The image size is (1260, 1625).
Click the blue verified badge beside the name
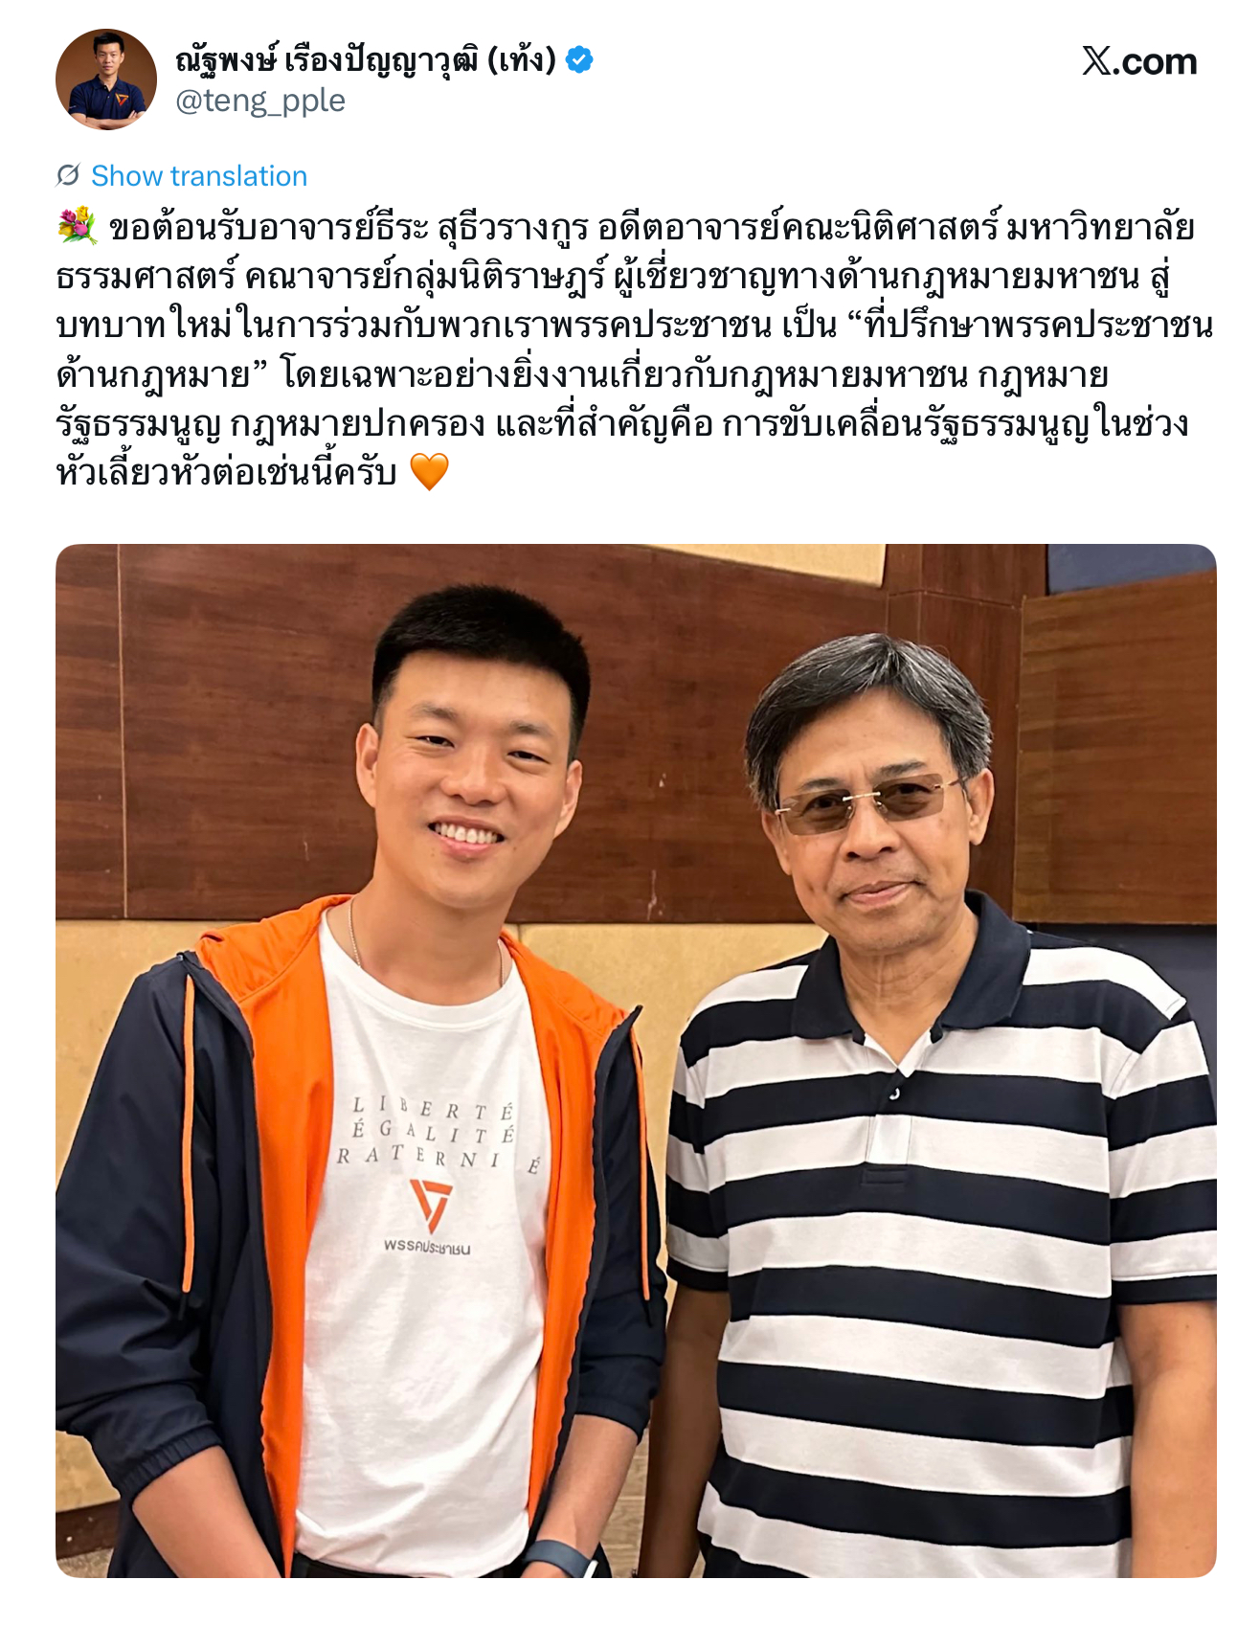tap(579, 59)
